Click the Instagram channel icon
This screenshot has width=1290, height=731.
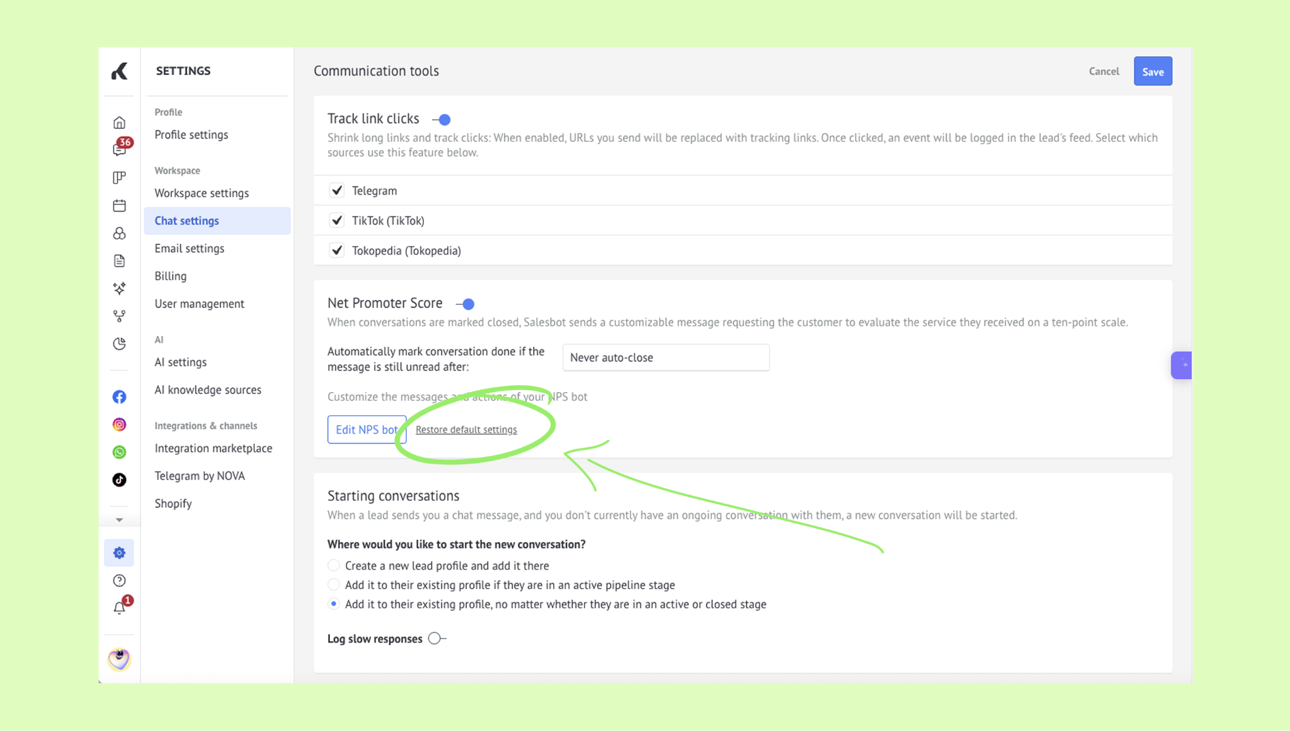click(x=119, y=425)
